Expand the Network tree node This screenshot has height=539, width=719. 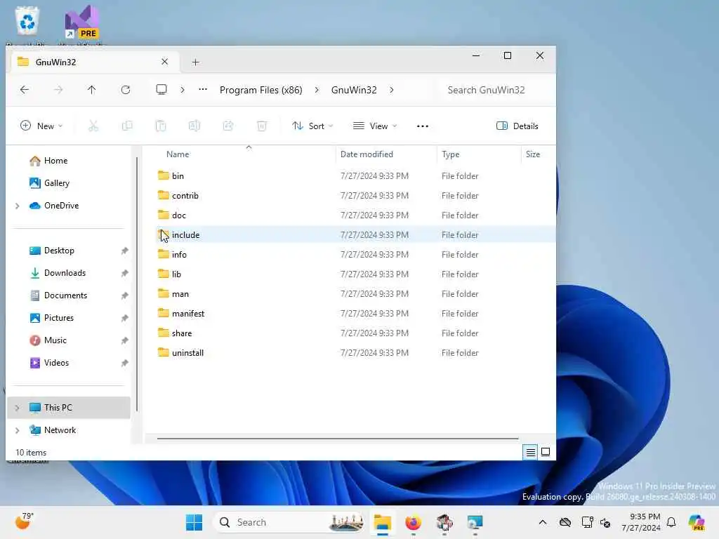tap(18, 430)
